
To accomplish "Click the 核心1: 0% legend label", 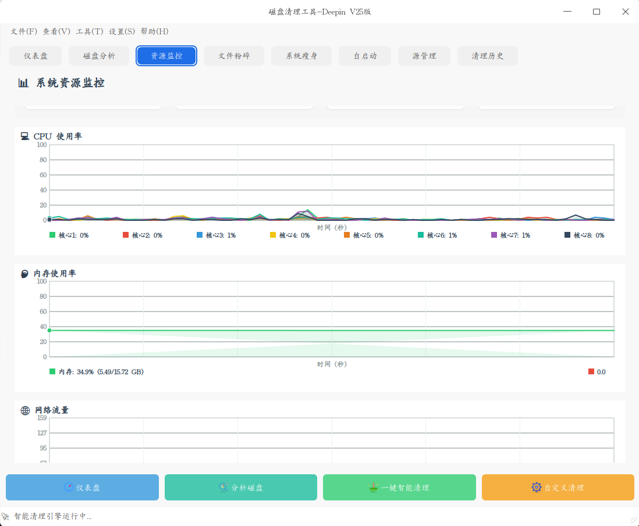I will pyautogui.click(x=74, y=235).
